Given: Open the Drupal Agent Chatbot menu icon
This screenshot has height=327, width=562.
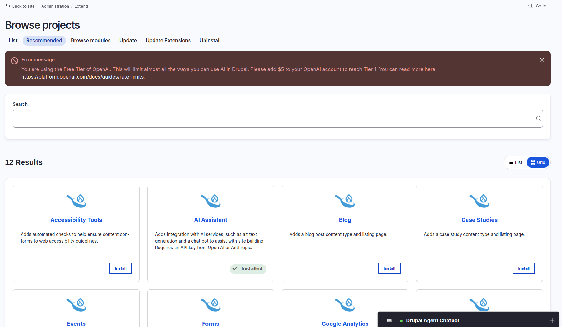Looking at the screenshot, I should tap(389, 320).
